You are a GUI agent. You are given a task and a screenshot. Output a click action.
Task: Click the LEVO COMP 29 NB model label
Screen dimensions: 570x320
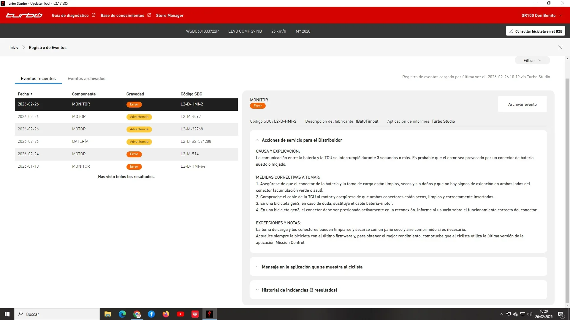tap(245, 31)
